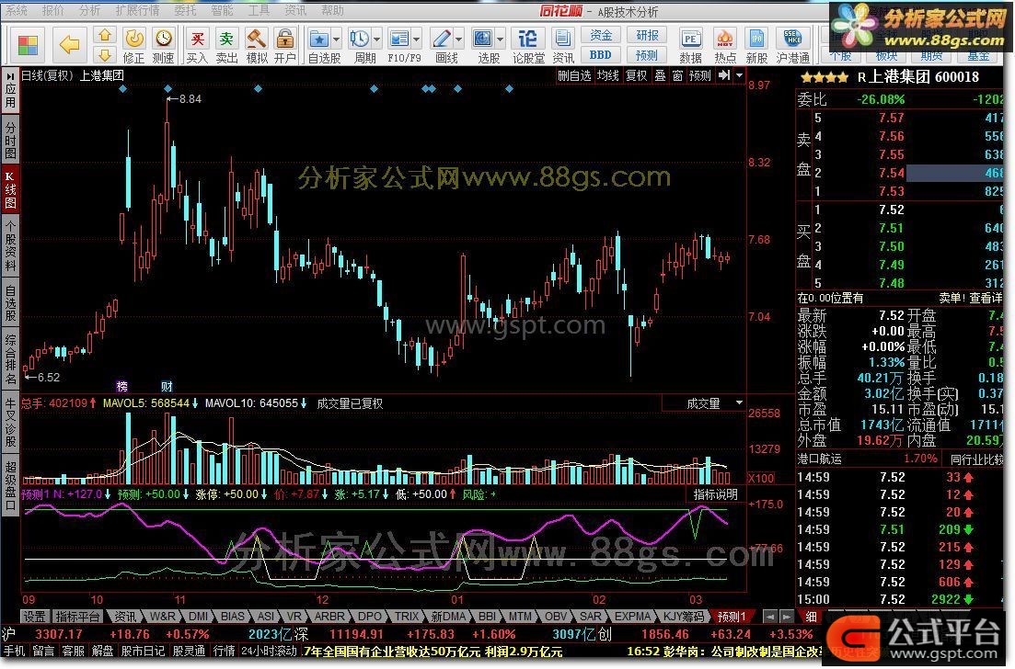The image size is (1015, 669).
Task: Toggle 预测 forecast in chart header
Action: pyautogui.click(x=699, y=75)
